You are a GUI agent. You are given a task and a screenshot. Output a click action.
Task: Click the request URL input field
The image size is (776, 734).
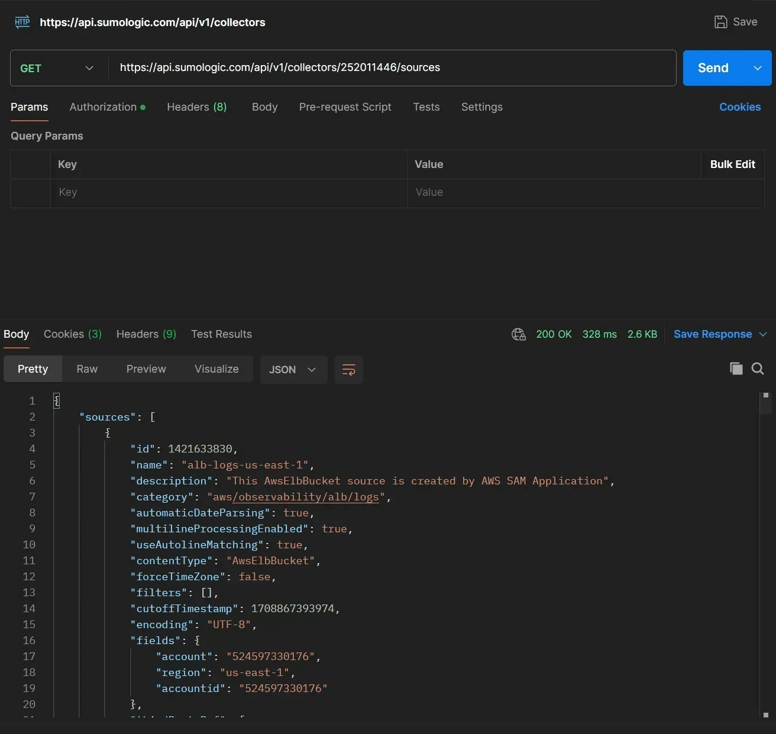point(392,68)
